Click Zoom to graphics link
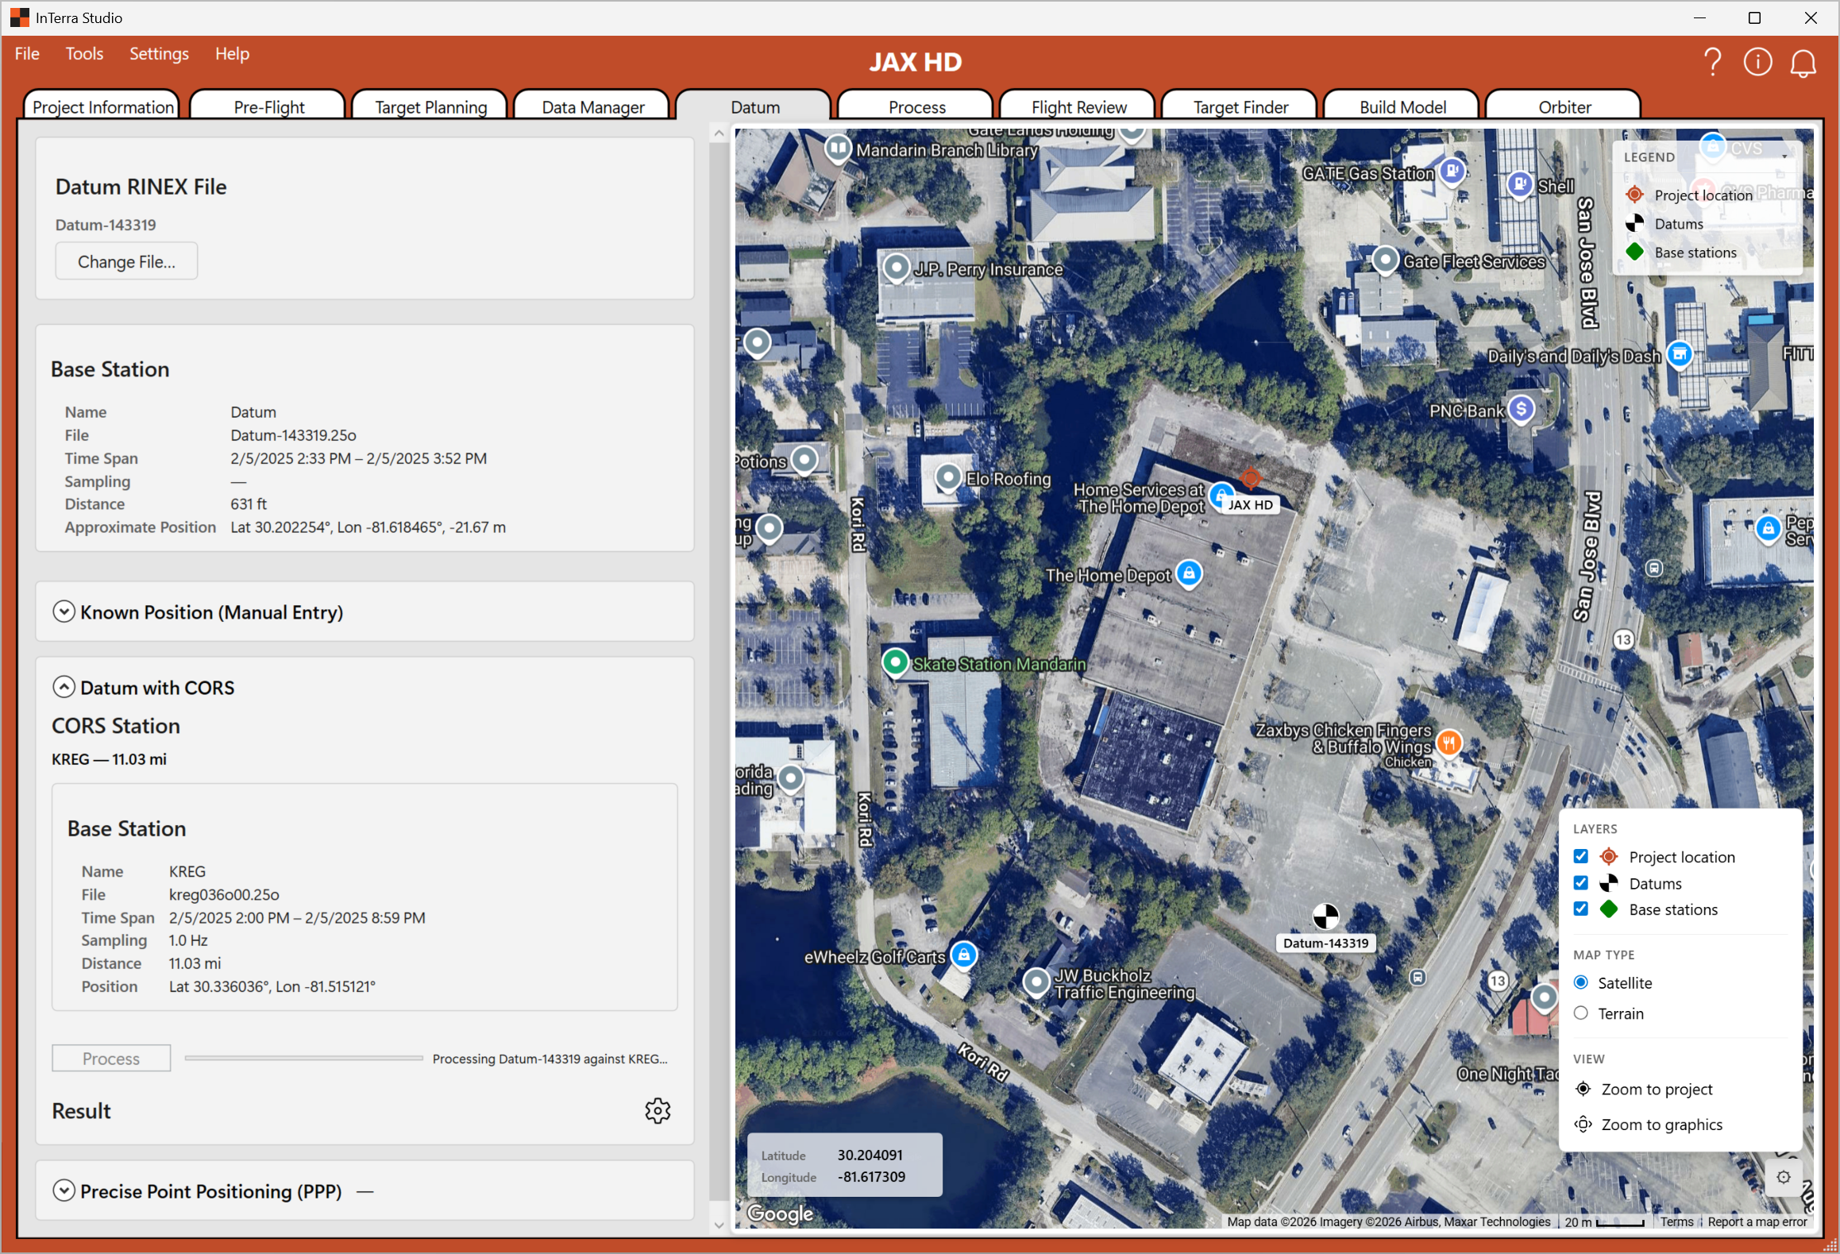 (1661, 1124)
